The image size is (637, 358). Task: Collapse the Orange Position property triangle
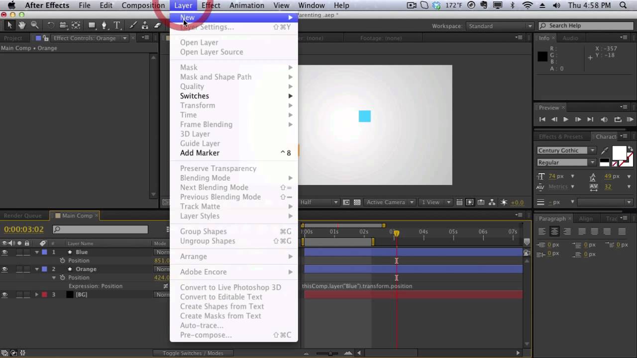click(54, 277)
